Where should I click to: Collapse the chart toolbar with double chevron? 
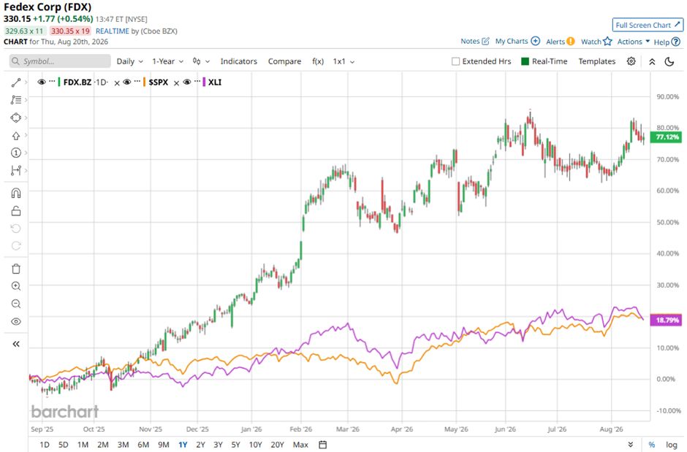point(652,61)
